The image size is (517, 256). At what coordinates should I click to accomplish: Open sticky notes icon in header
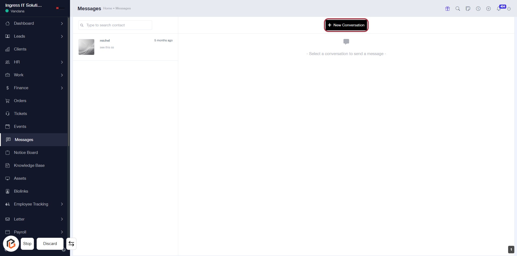click(468, 9)
